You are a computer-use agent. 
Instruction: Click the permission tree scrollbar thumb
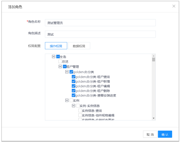[x=154, y=60]
